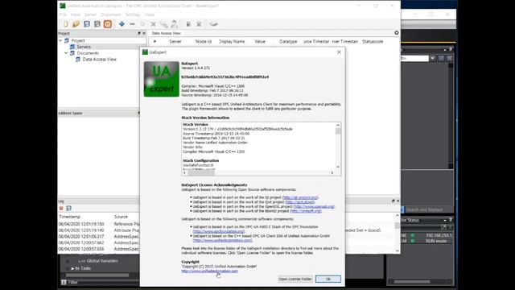Screen dimensions: 515x290
Task: Click the gear icon in Data Access View
Action: coord(397,33)
